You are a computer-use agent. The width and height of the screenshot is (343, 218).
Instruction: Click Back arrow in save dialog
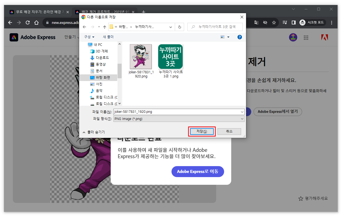(84, 27)
